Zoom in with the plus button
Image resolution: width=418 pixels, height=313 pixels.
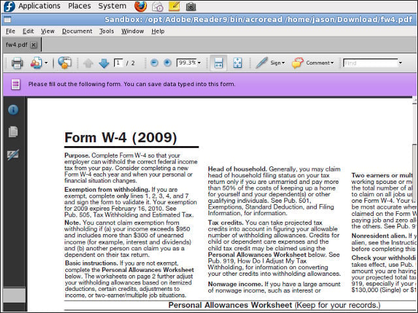point(167,63)
